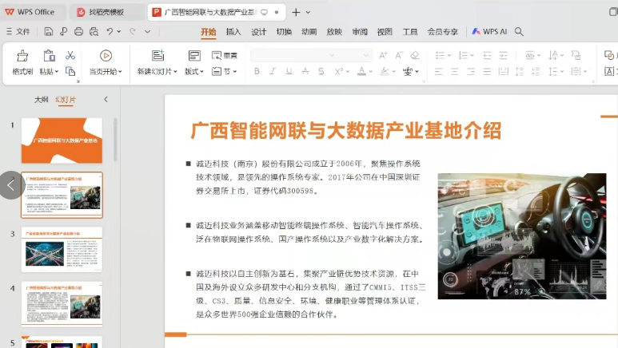Toggle text shadow S button
The width and height of the screenshot is (618, 348).
[321, 71]
